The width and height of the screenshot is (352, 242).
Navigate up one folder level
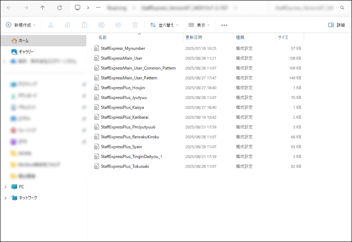[43, 7]
